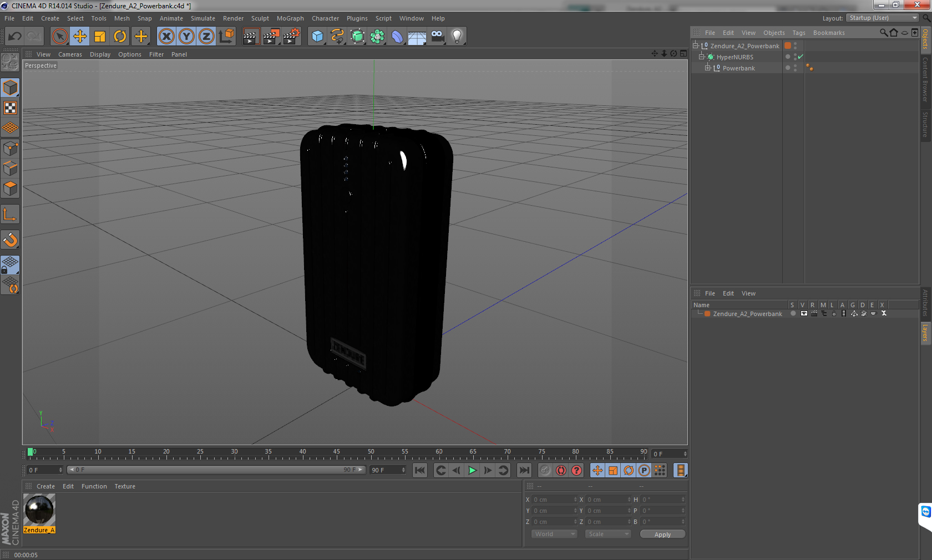Image resolution: width=932 pixels, height=560 pixels.
Task: Click Record Active Objects button
Action: [x=545, y=470]
